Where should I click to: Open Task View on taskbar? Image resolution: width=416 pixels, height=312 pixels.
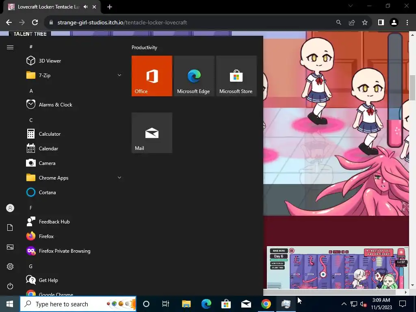[x=166, y=304]
